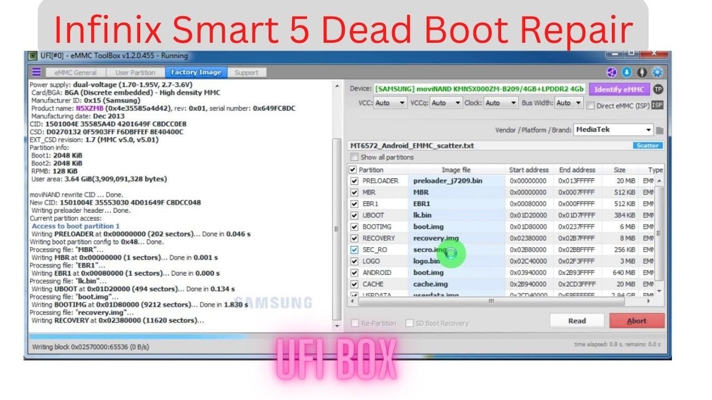Screen dimensions: 712x400
Task: Uncheck the LOGO partition checkbox
Action: point(354,261)
